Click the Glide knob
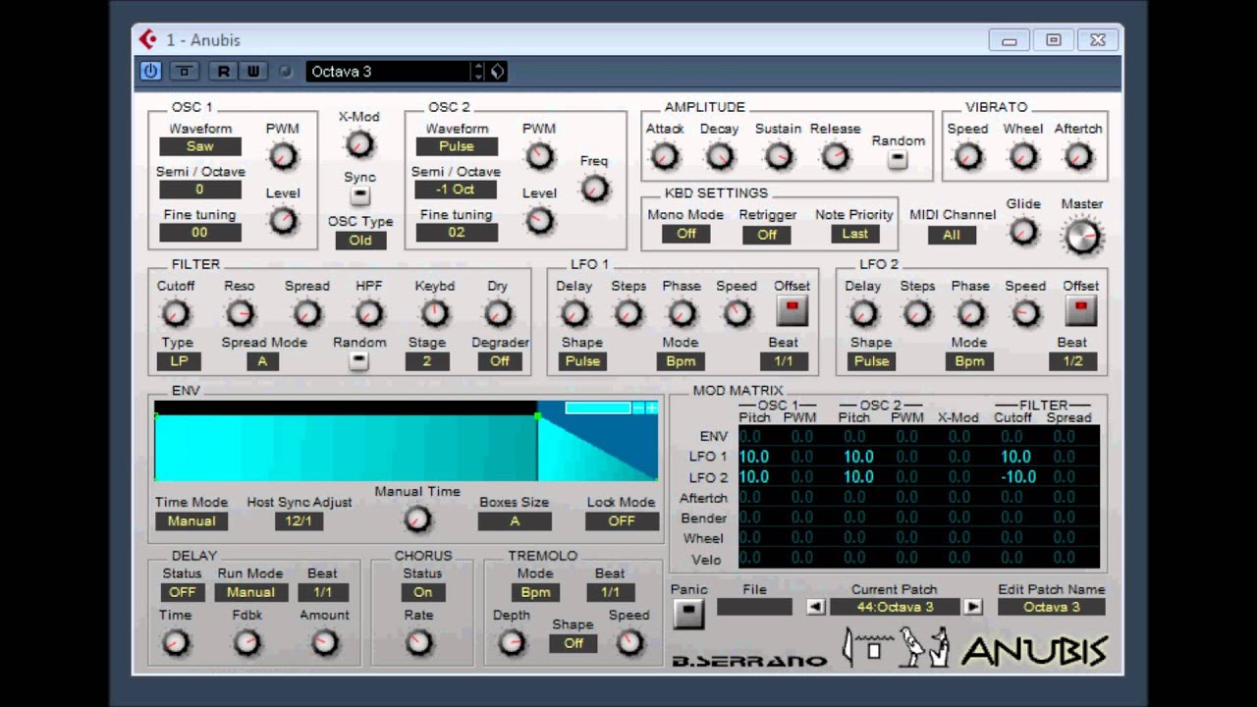The height and width of the screenshot is (707, 1257). click(1023, 232)
